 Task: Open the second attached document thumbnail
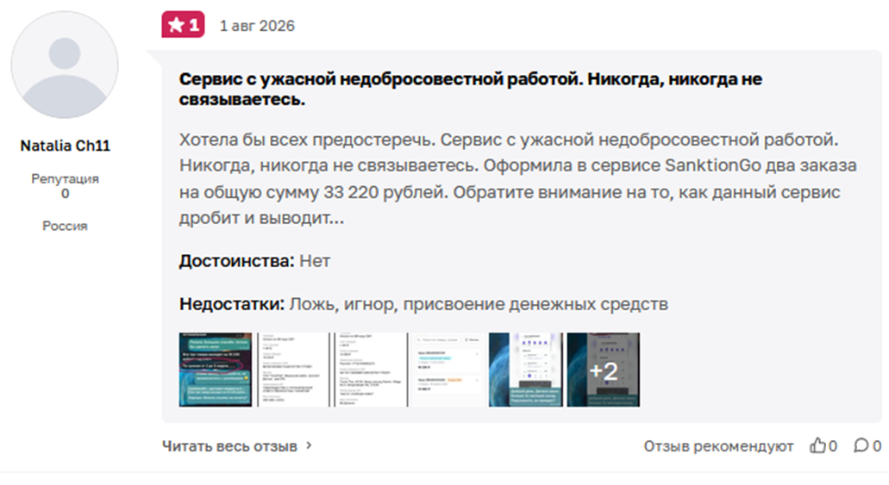(x=293, y=370)
